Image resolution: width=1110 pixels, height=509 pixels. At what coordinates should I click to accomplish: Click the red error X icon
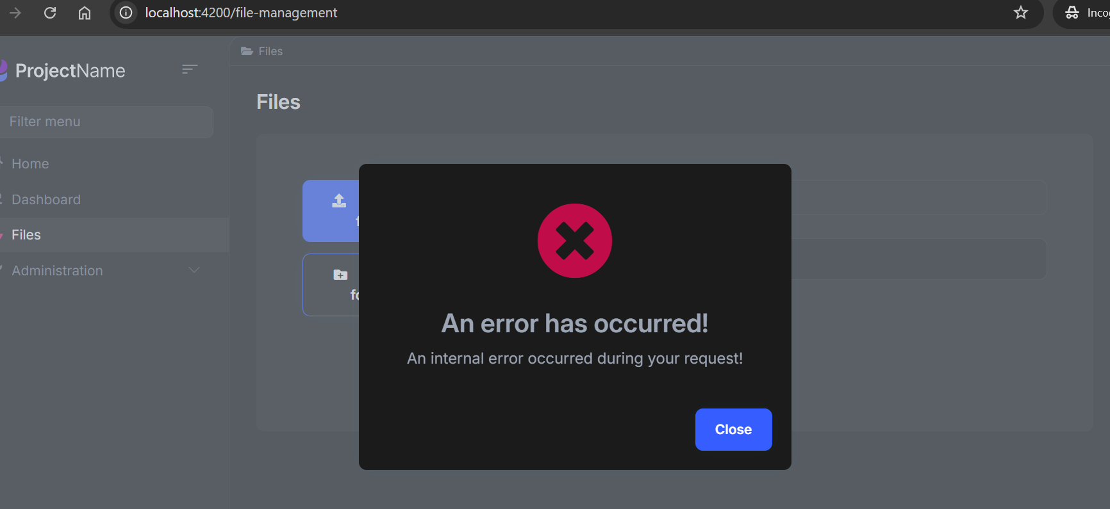[575, 241]
